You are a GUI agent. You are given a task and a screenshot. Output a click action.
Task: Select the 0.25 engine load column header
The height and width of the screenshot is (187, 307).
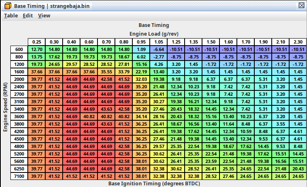tap(37, 42)
